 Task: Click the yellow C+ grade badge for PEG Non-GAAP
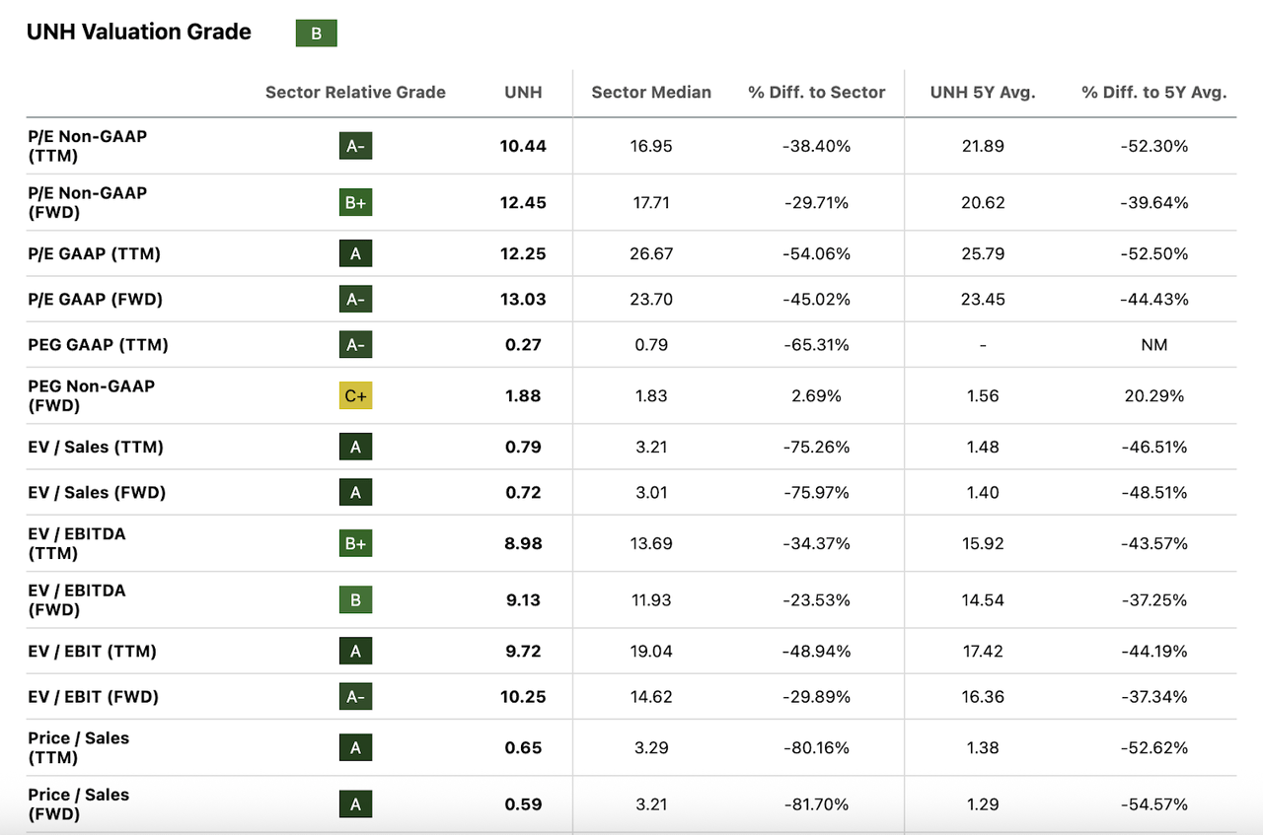coord(355,396)
